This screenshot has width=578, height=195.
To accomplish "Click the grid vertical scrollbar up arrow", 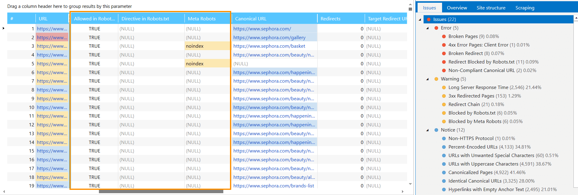I will [x=410, y=5].
